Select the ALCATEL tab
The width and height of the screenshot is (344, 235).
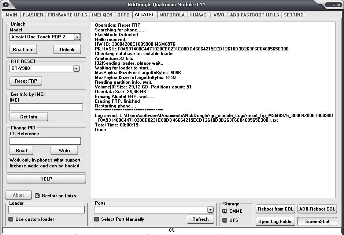(x=145, y=15)
